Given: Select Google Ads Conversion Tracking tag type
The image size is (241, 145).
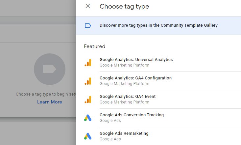Looking at the screenshot, I should [x=132, y=115].
